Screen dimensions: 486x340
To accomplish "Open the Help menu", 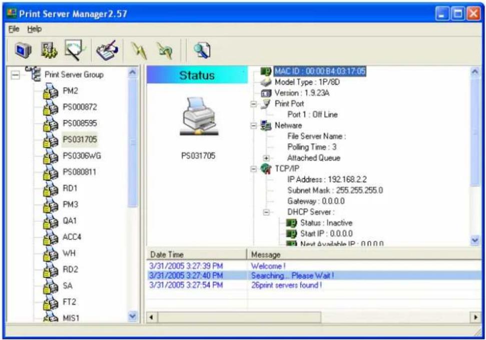I will point(35,29).
